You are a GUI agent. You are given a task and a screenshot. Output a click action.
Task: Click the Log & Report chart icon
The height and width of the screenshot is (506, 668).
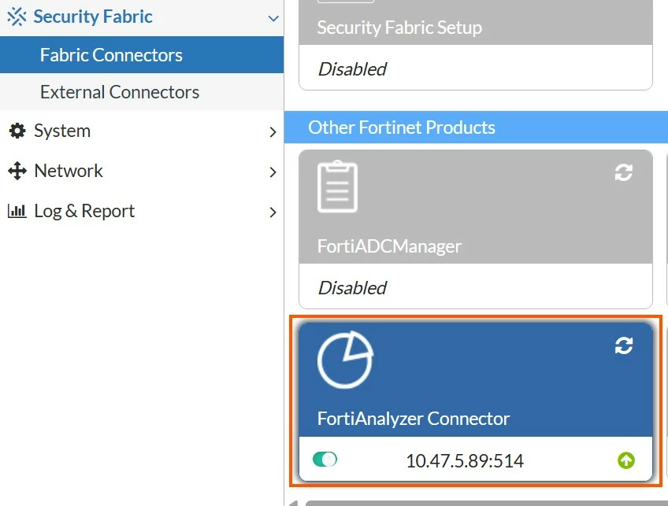pos(17,211)
